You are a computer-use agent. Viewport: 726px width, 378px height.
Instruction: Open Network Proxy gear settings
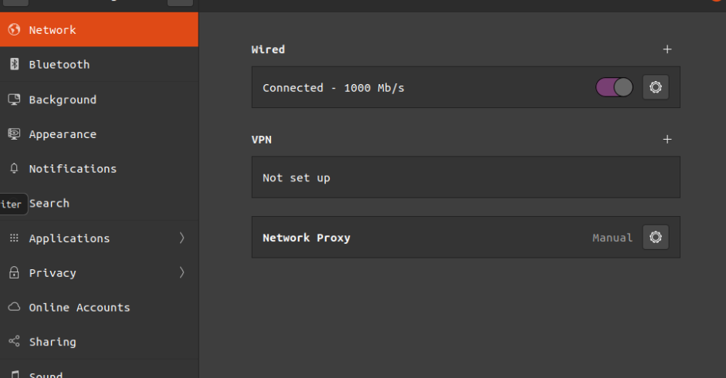click(x=656, y=238)
